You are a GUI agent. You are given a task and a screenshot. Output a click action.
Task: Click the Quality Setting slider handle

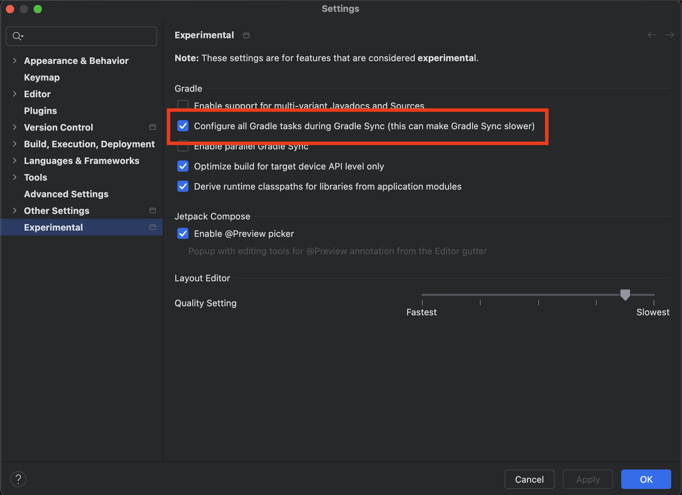625,295
